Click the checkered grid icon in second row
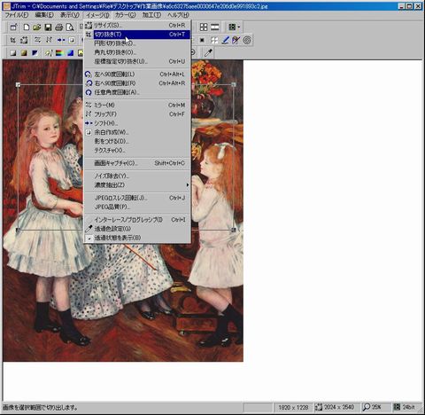The image size is (425, 415). (214, 40)
